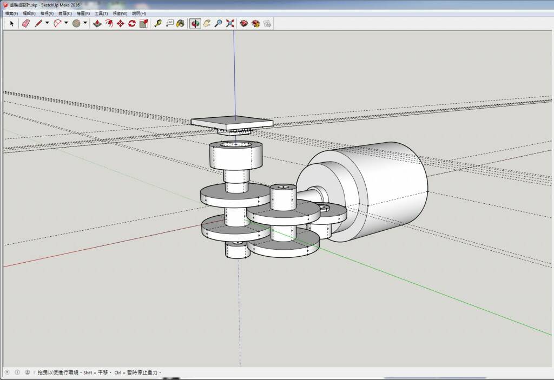
Task: Choose the Zoom magnifier tool
Action: coord(219,24)
